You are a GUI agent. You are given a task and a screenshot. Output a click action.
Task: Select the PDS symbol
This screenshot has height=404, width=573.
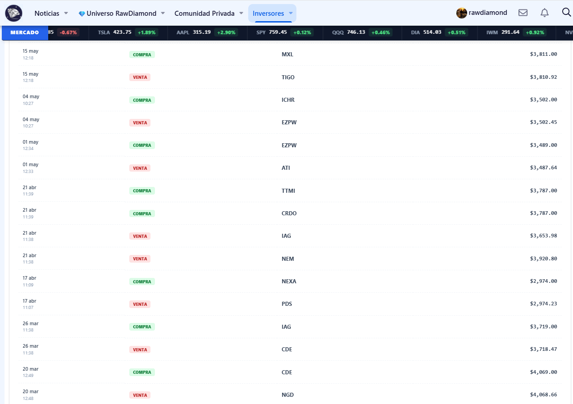click(x=287, y=304)
